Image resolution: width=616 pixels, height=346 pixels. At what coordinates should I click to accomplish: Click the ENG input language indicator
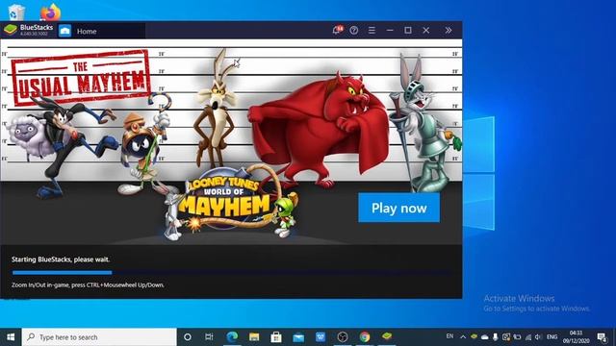pyautogui.click(x=552, y=337)
